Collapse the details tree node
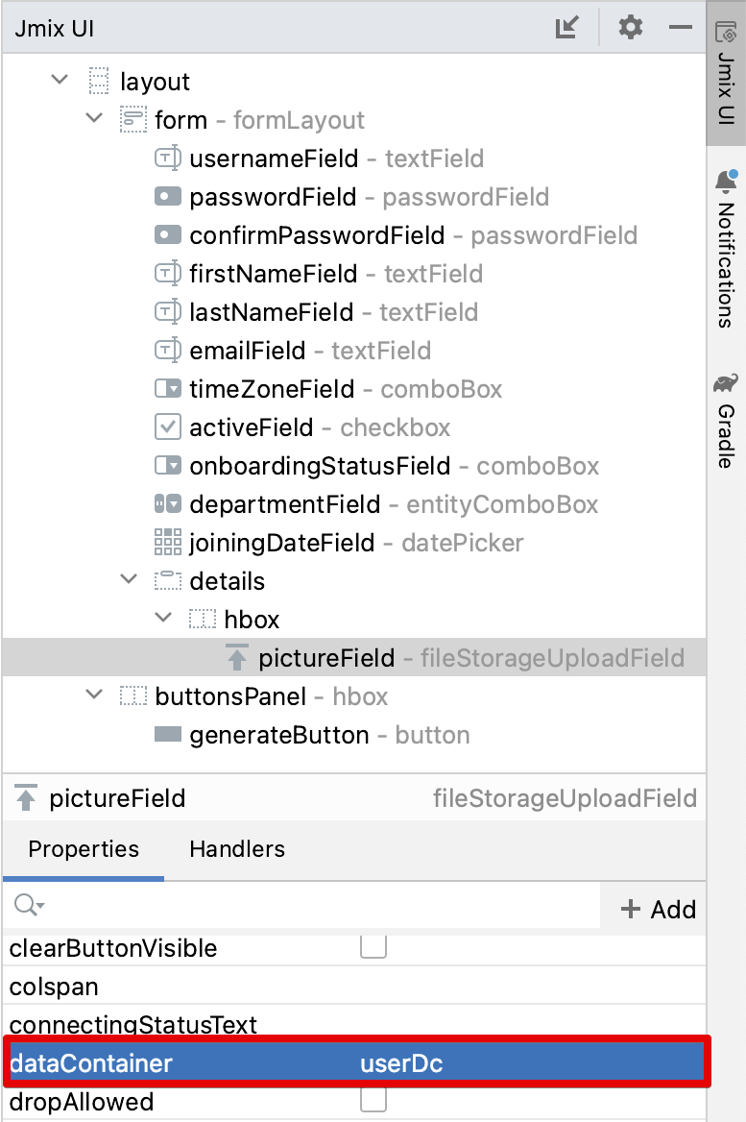 point(129,581)
